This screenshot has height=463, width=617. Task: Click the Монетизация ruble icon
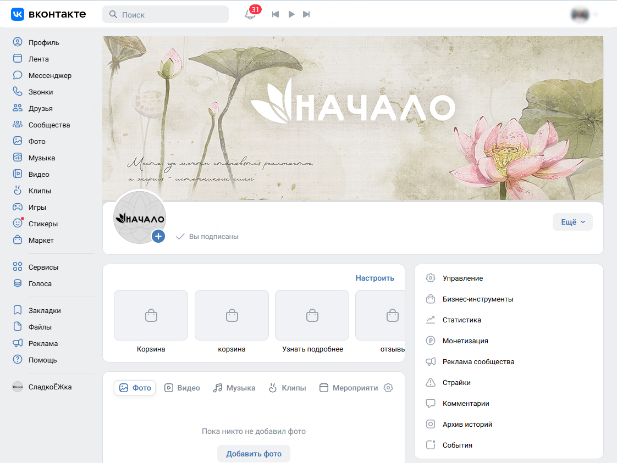point(431,341)
